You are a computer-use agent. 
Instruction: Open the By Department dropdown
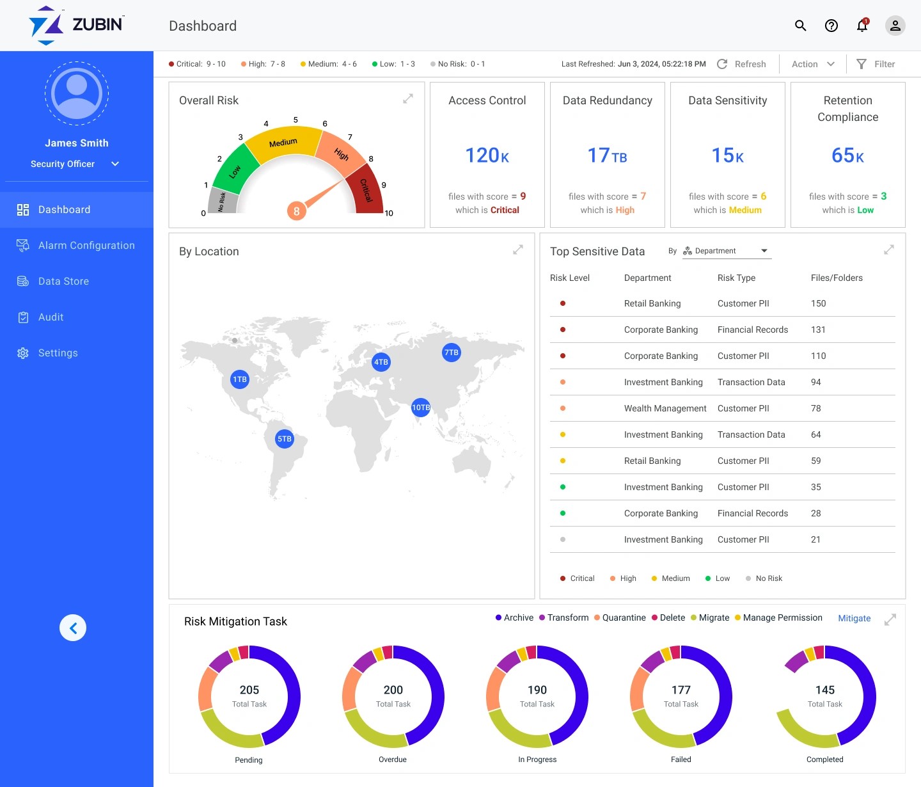coord(727,251)
